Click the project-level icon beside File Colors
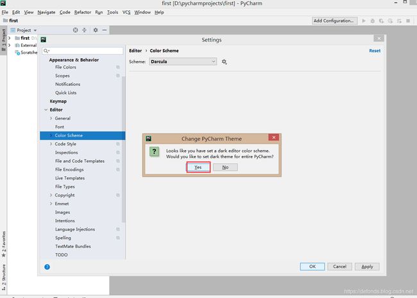Screen dimensions: 417x298 (x=118, y=67)
